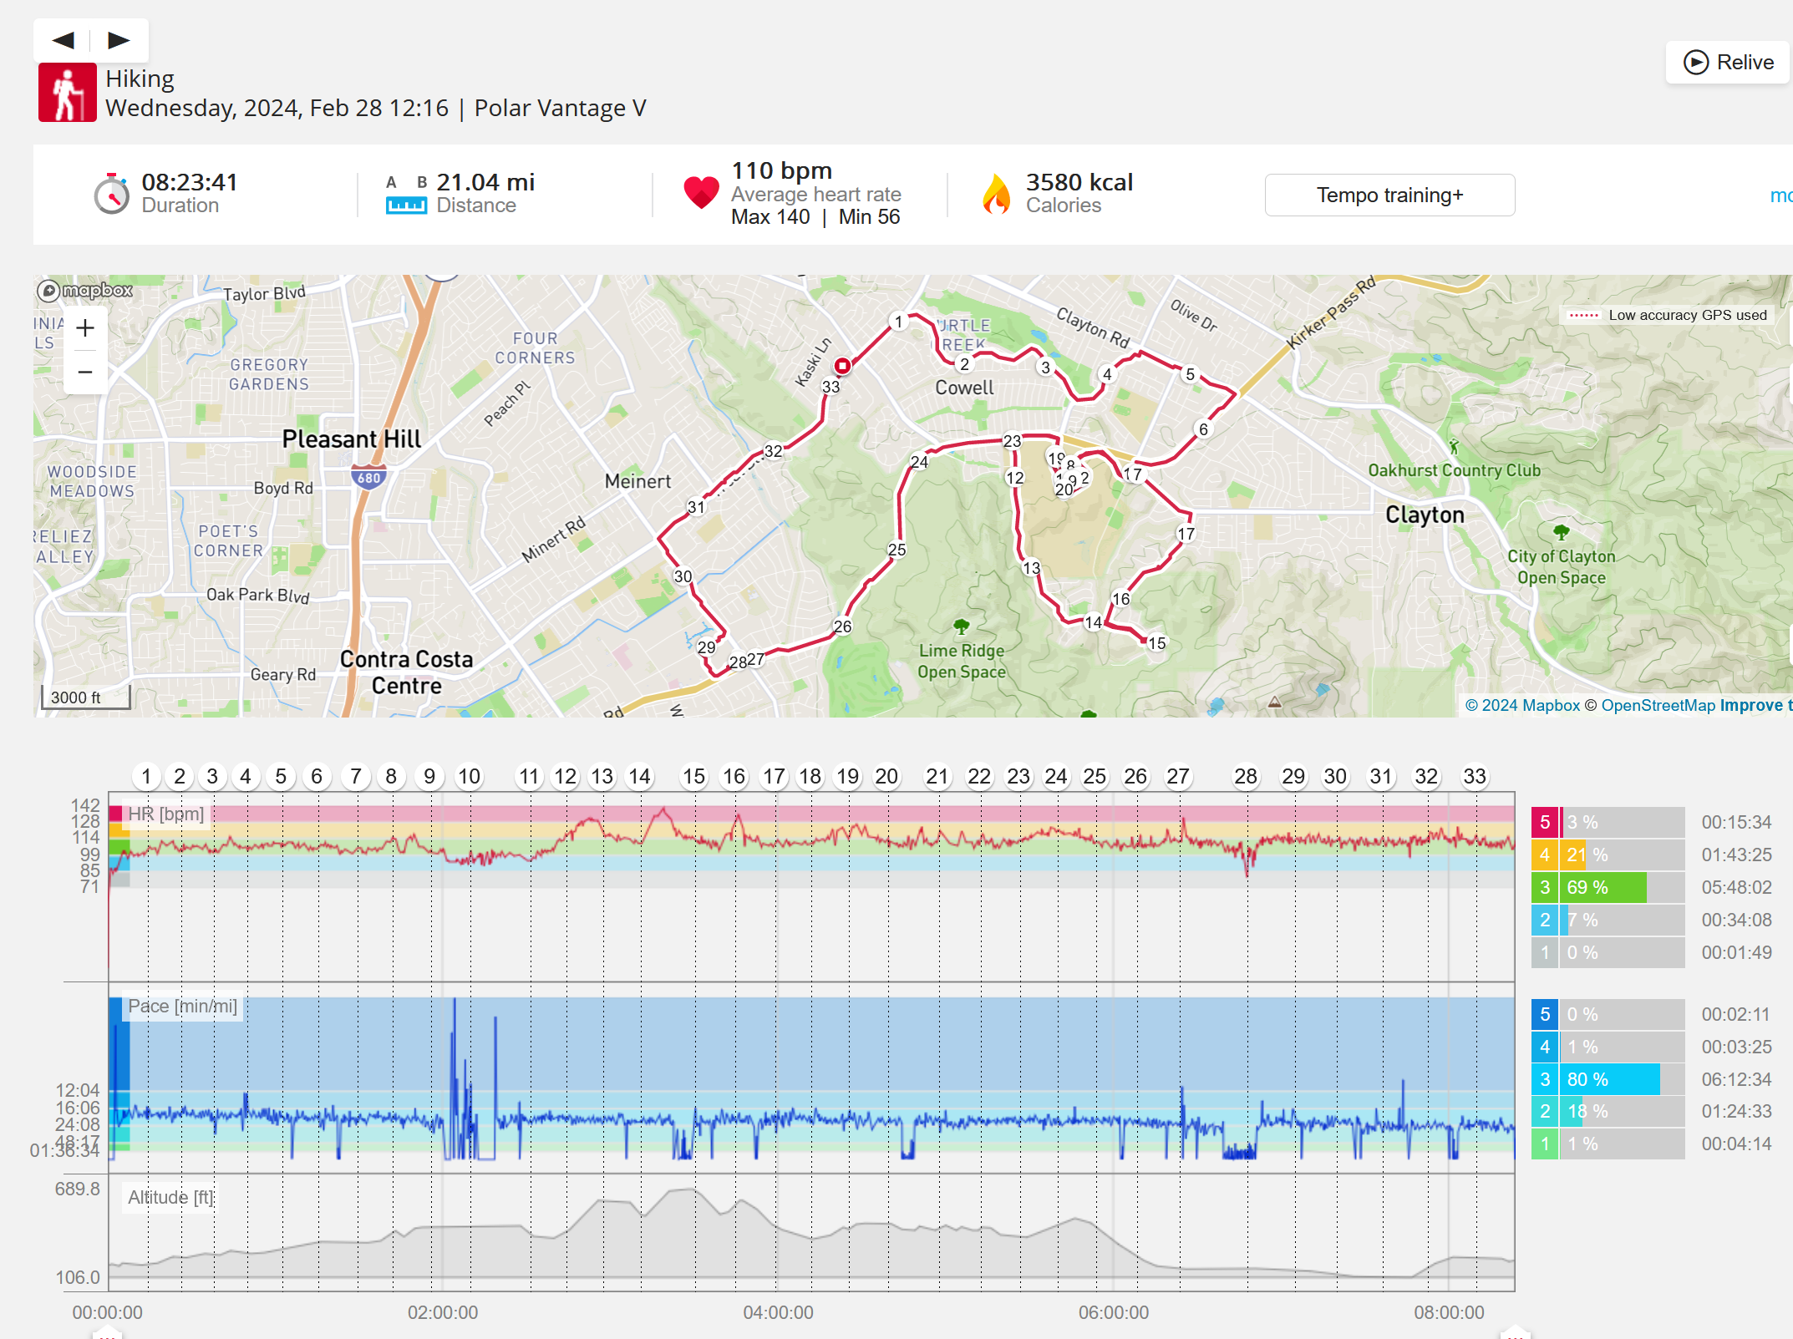Image resolution: width=1793 pixels, height=1339 pixels.
Task: Click the Relive play button
Action: click(x=1727, y=63)
